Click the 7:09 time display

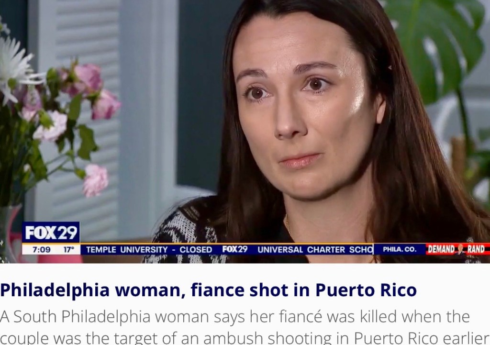42,250
